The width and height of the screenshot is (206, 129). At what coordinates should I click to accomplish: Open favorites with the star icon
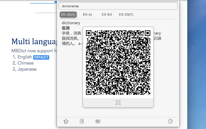click(x=66, y=121)
